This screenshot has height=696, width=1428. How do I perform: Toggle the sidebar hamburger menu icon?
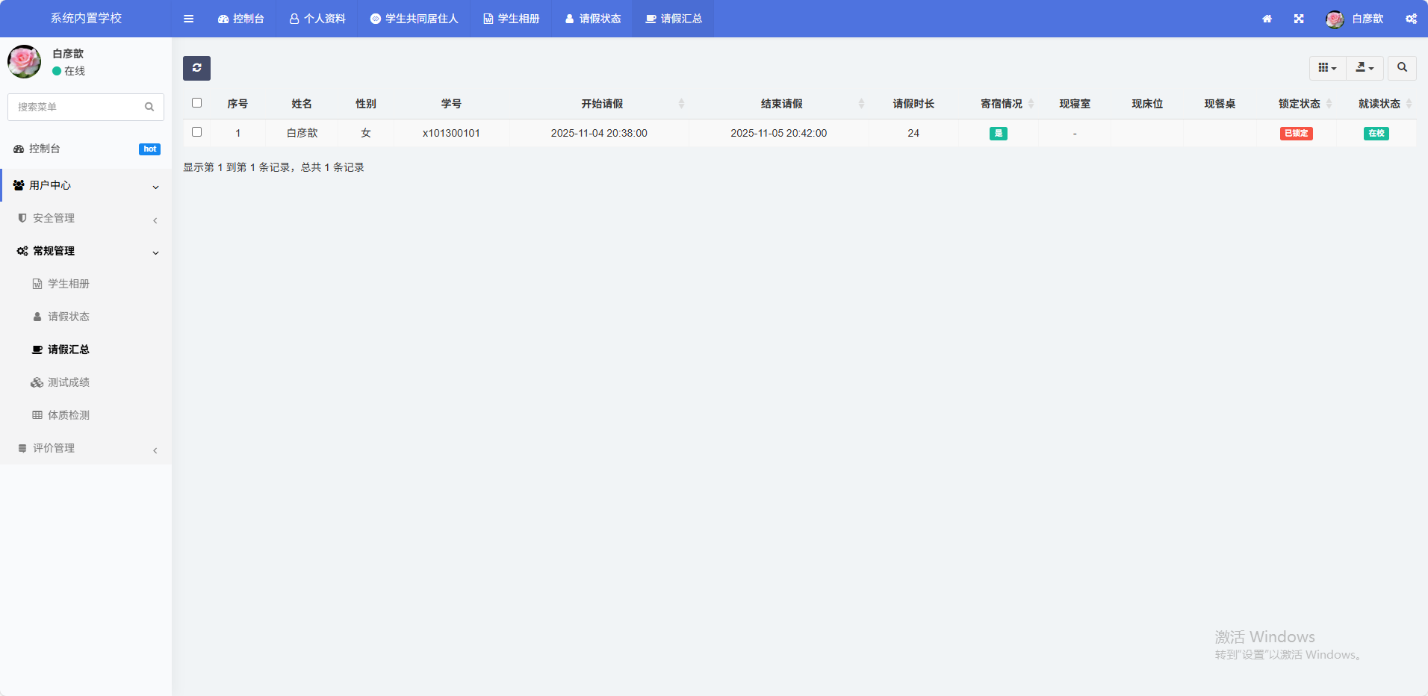click(188, 19)
